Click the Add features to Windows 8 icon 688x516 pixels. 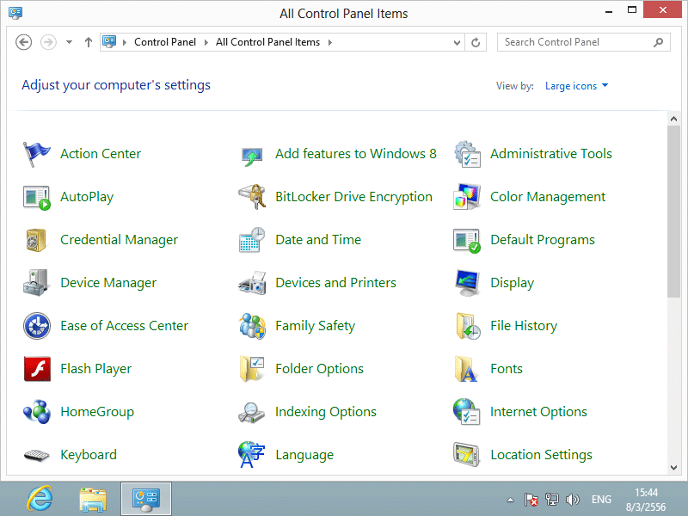(x=252, y=157)
